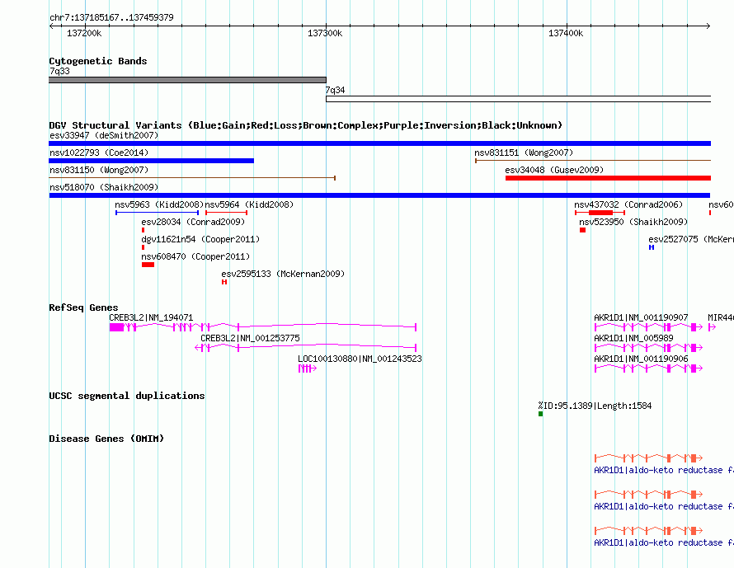Click the third orange AKR1D1 OMIM gene glyph
This screenshot has height=568, width=734.
(648, 531)
